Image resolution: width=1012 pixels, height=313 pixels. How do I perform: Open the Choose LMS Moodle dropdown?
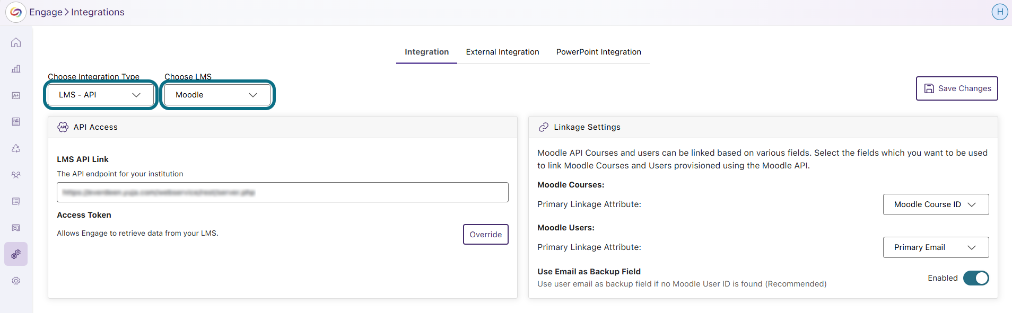217,95
